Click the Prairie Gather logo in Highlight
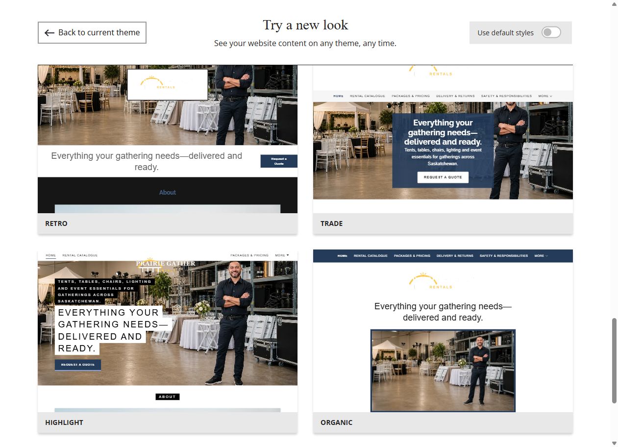Viewport: 618px width, 447px height. pyautogui.click(x=166, y=265)
